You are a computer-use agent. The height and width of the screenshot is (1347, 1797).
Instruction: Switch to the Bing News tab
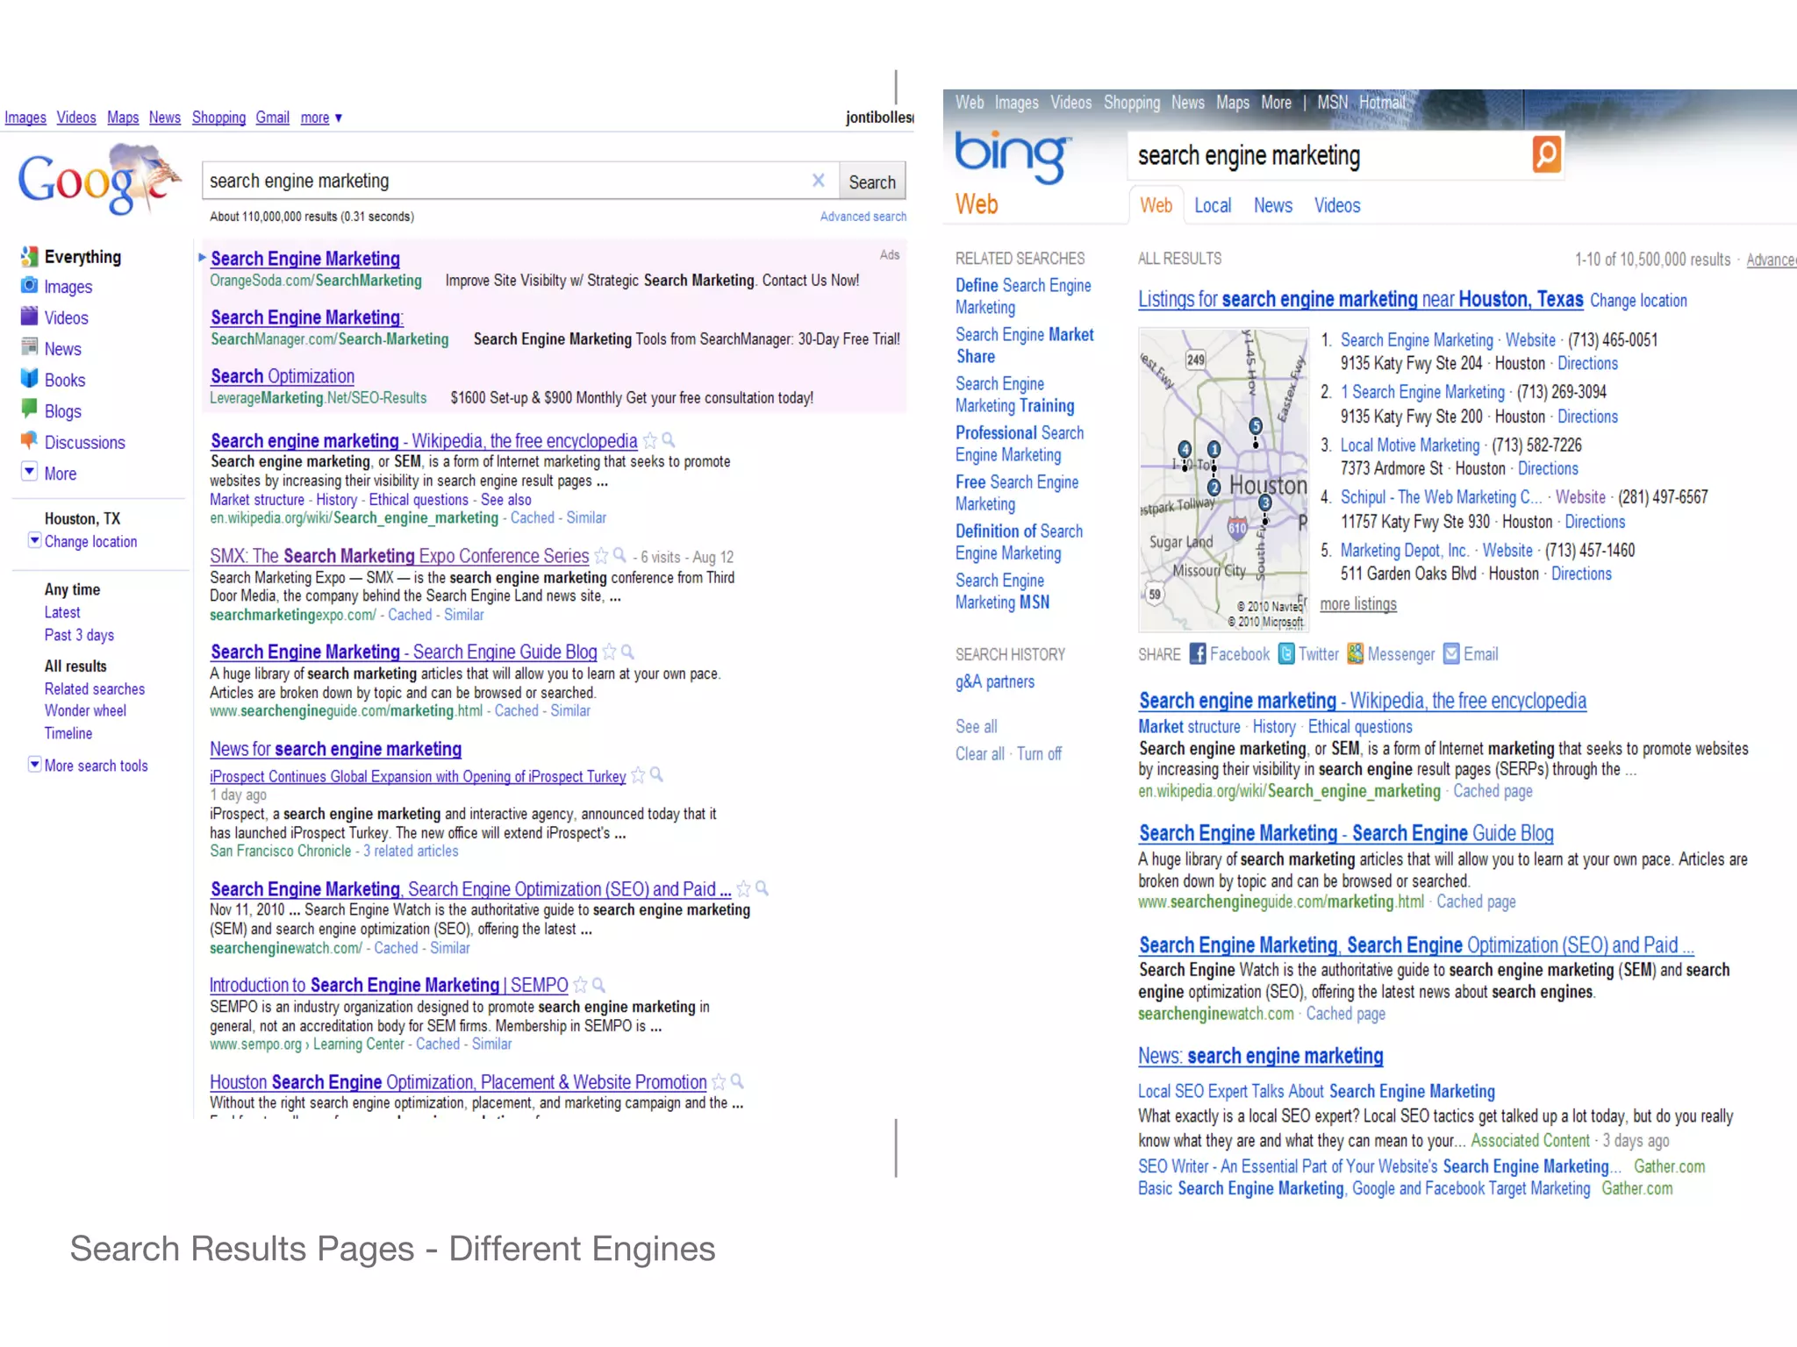click(x=1272, y=205)
